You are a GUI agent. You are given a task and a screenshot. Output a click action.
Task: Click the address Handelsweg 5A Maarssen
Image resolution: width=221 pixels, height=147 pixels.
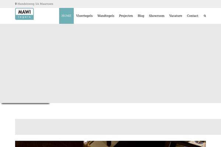point(35,4)
